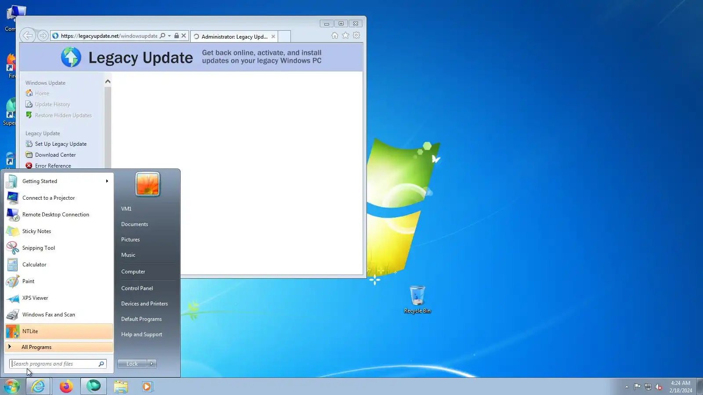Open the taskbar clock and date

681,387
